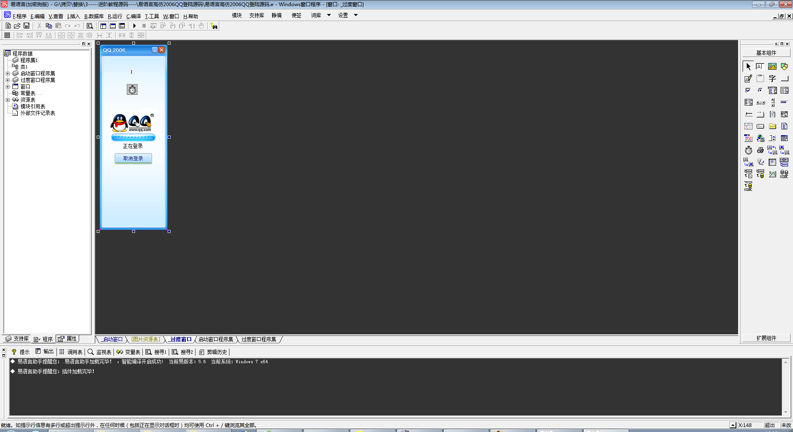Click the Run program play icon
Image resolution: width=793 pixels, height=432 pixels.
(134, 26)
